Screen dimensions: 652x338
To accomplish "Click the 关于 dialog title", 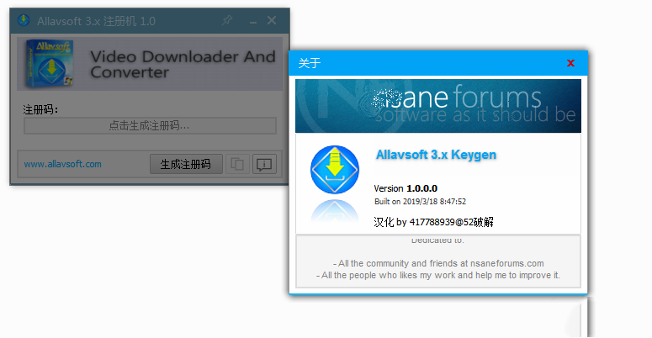I will 310,63.
